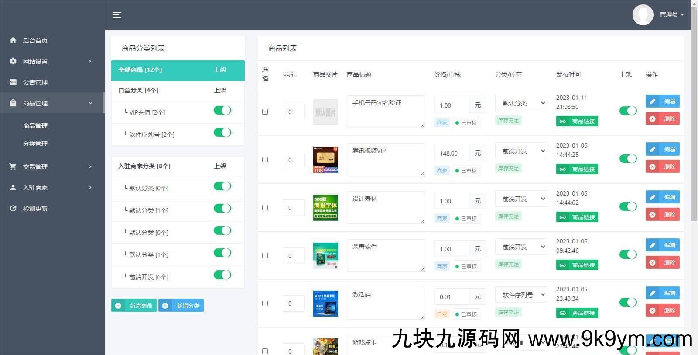Click the home icon beside 后台首页

tap(13, 40)
